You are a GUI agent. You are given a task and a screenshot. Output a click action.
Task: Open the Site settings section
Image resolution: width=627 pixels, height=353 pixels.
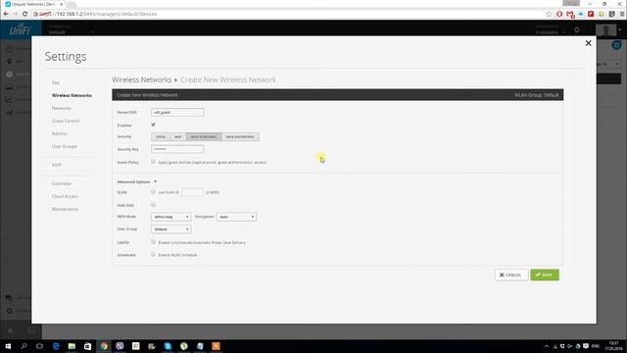click(x=56, y=82)
